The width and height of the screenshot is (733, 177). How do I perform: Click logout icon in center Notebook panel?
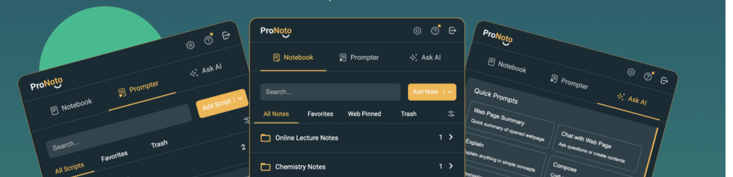[452, 31]
